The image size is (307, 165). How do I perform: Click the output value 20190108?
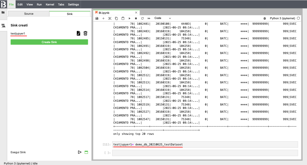click(162, 24)
